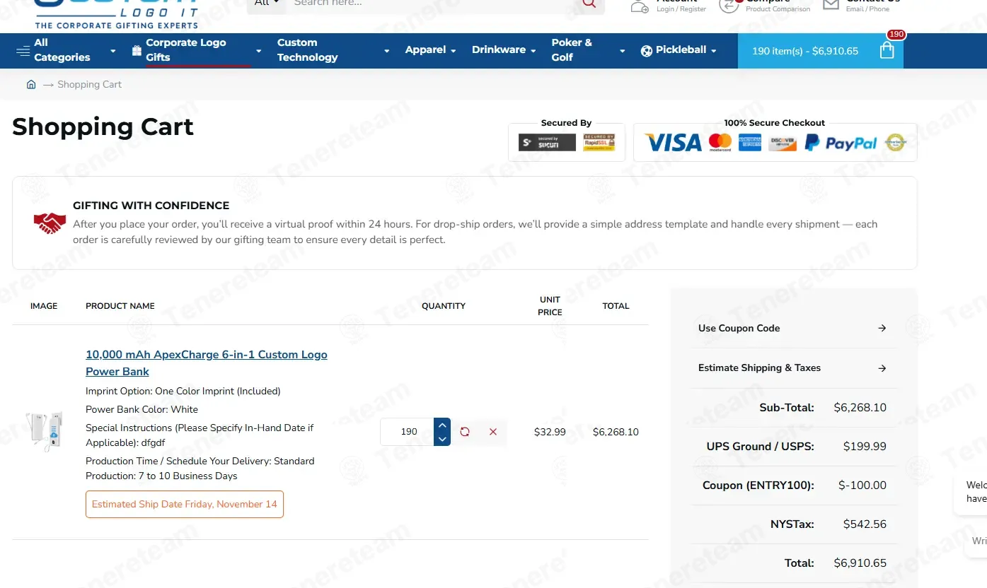Open the Pickleball menu

point(679,50)
